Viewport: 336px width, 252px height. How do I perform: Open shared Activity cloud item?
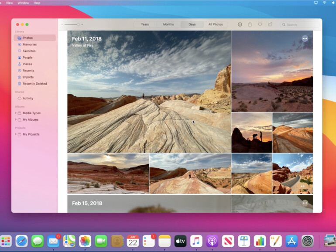[28, 99]
